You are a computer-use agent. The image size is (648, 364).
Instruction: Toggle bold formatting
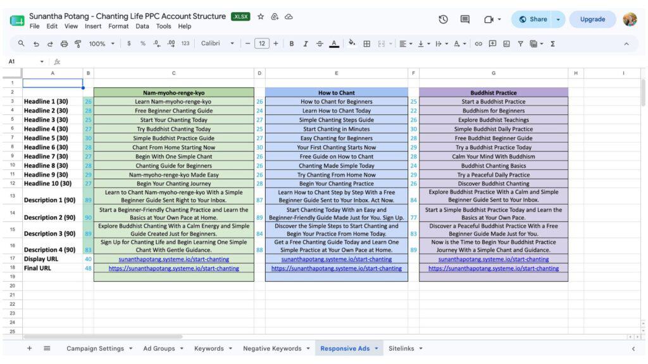tap(291, 44)
